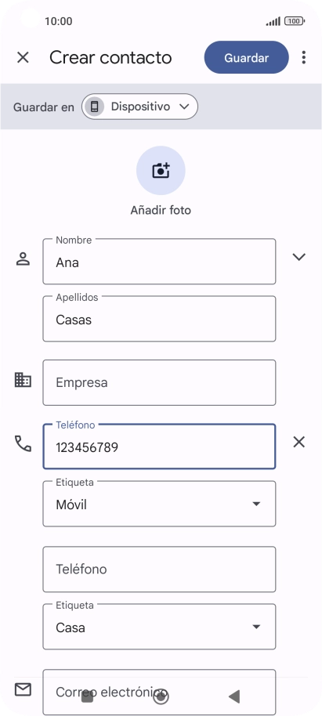
Task: Tap the person icon beside Nombre
Action: coord(23,259)
